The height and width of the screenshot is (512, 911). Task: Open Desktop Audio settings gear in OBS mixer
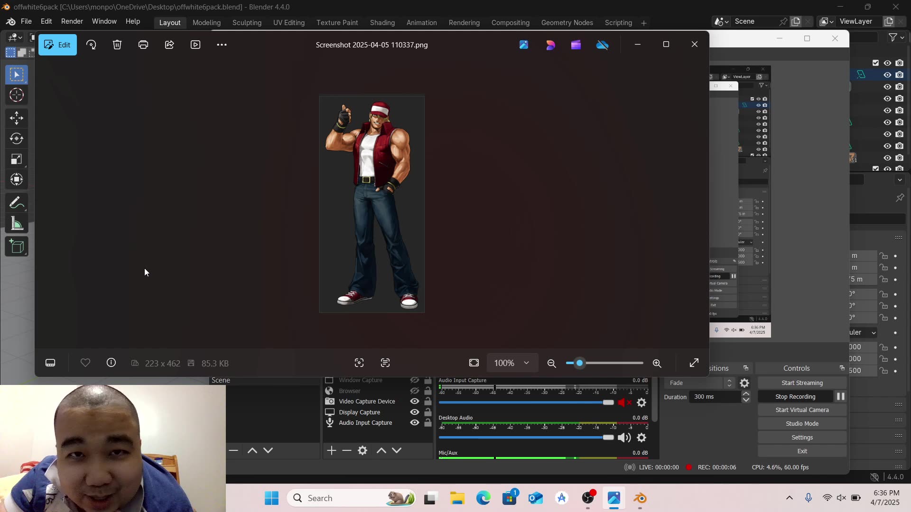point(642,437)
